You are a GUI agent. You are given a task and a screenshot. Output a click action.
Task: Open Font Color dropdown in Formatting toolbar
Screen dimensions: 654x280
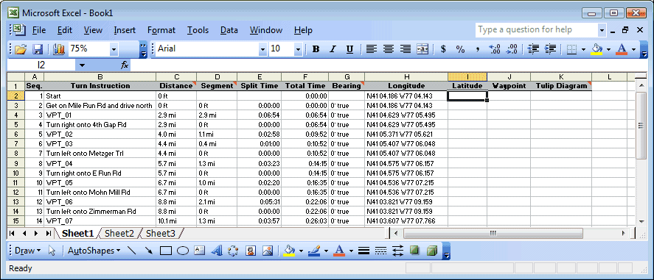(x=633, y=49)
